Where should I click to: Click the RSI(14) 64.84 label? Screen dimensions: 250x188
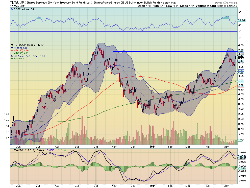(x=24, y=9)
